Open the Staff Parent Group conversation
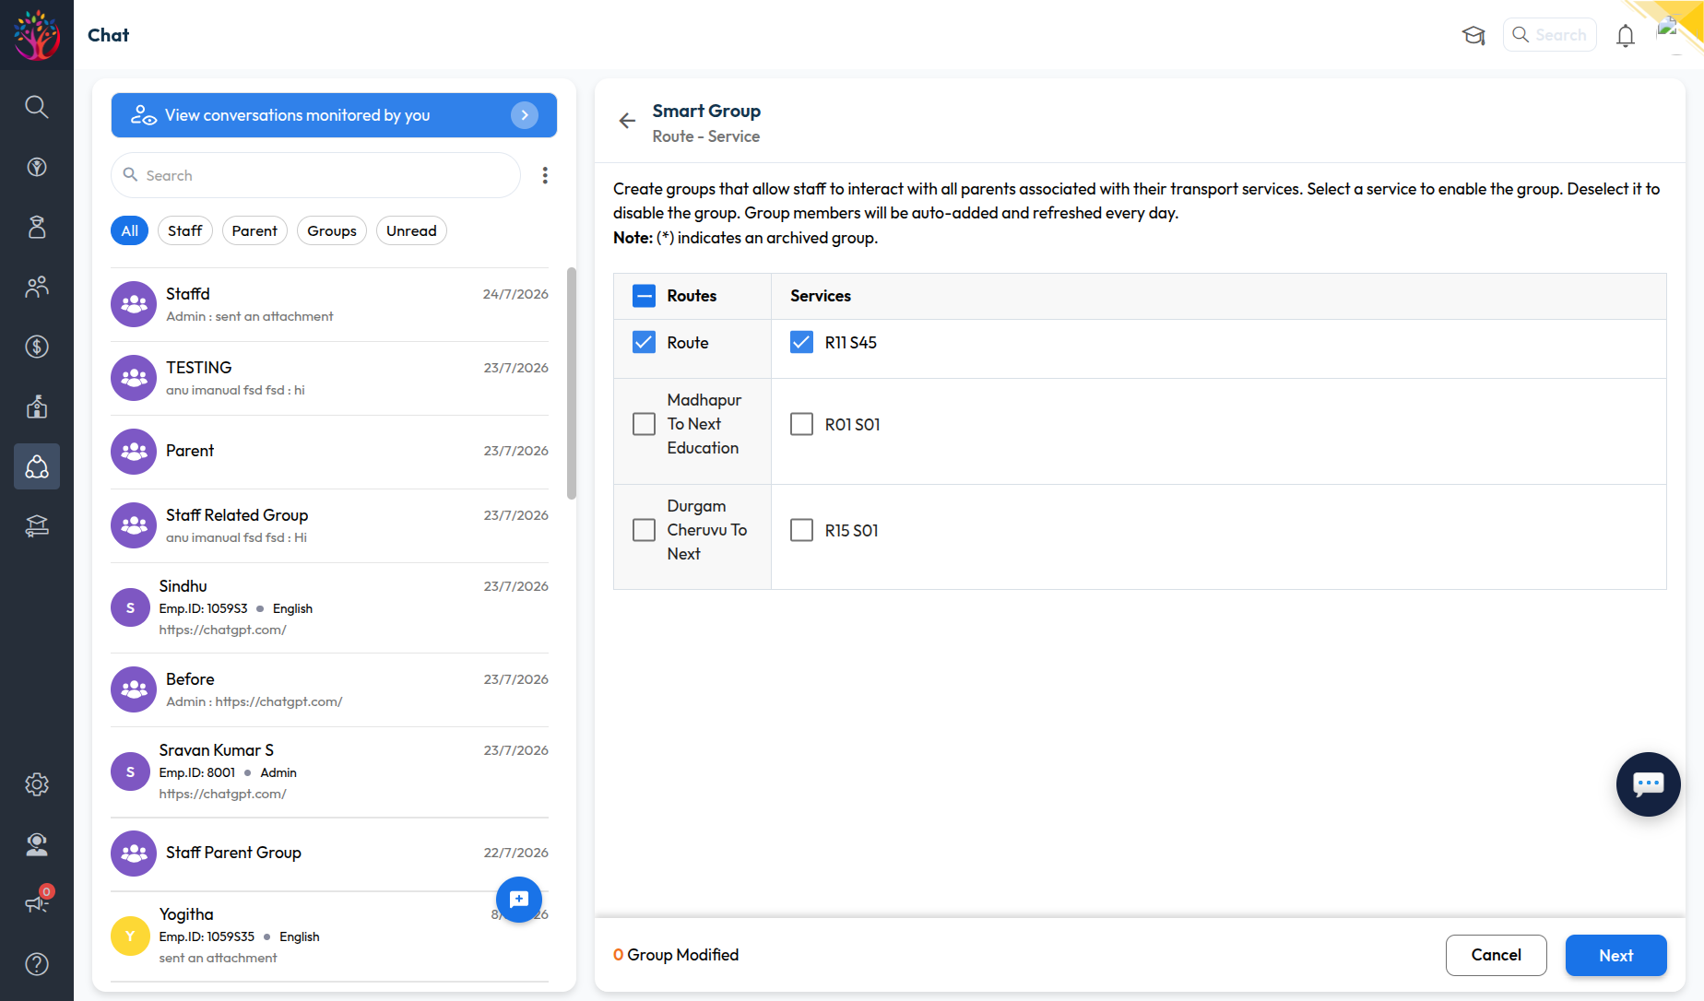 coord(329,854)
